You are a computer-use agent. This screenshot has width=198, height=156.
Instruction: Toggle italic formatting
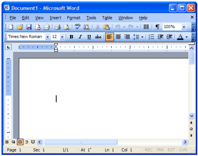click(80, 37)
